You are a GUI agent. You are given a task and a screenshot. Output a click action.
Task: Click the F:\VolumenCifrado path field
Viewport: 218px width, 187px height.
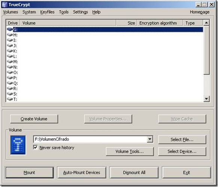(x=90, y=139)
